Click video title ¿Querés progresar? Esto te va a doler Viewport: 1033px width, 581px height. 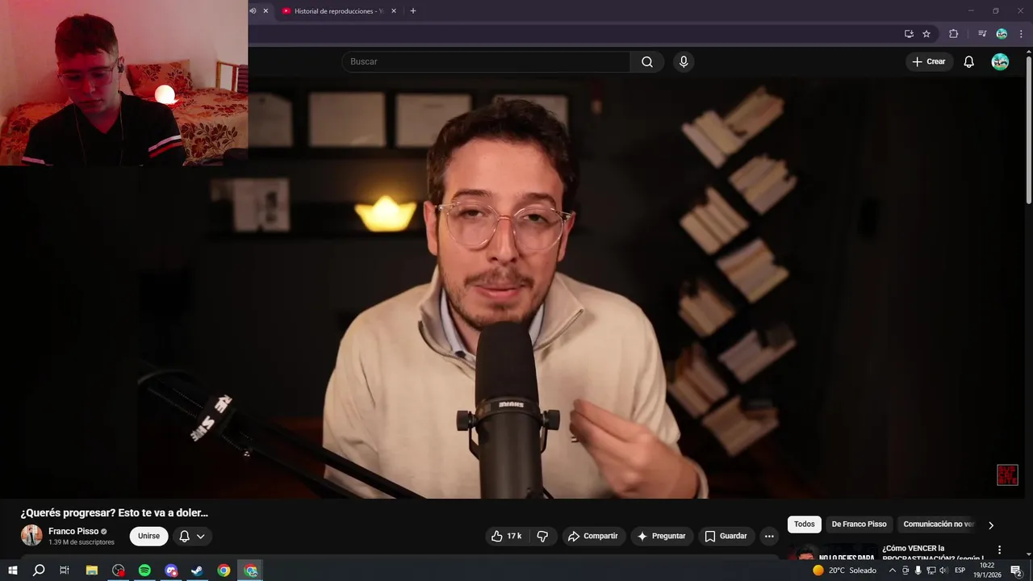(x=115, y=512)
